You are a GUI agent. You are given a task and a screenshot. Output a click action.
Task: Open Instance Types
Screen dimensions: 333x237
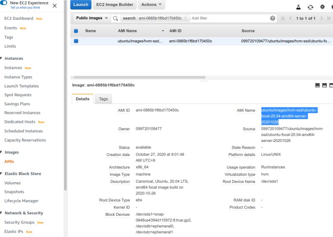(18, 77)
